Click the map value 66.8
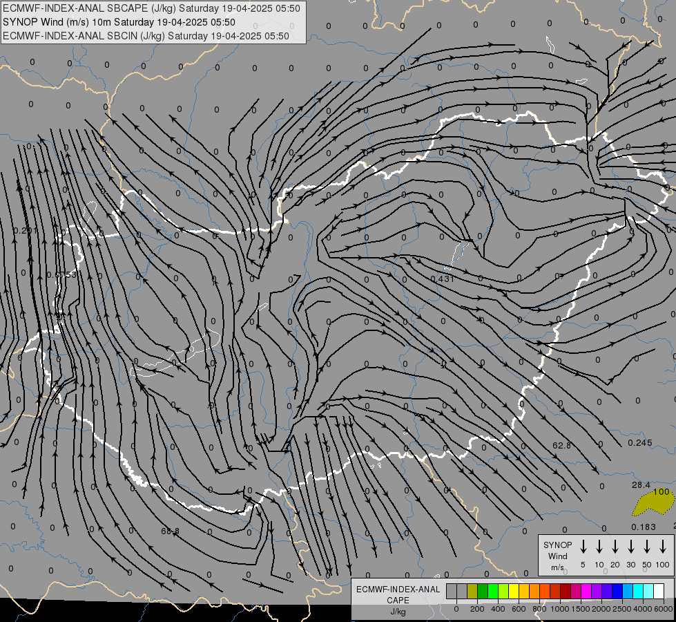 pos(170,531)
